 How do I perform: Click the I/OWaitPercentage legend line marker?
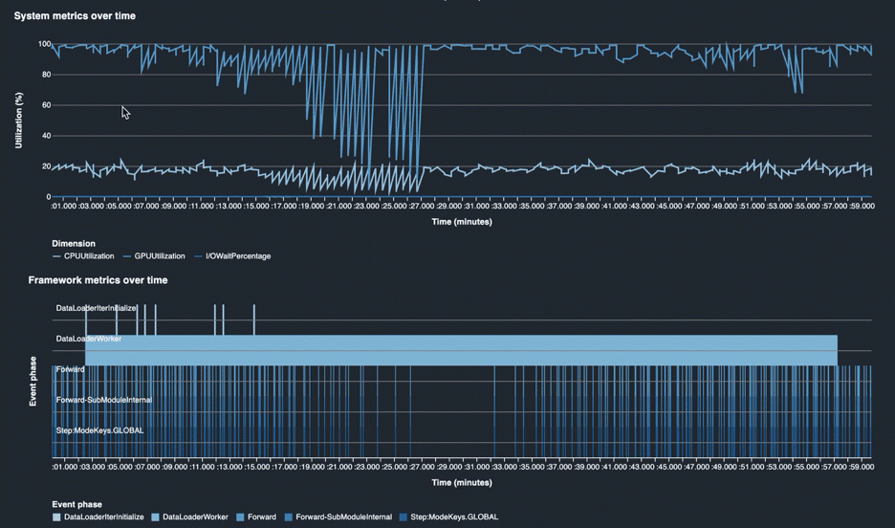coord(198,256)
